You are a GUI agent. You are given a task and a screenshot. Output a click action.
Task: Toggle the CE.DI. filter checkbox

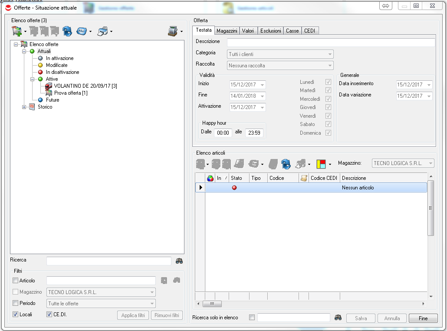tap(49, 314)
